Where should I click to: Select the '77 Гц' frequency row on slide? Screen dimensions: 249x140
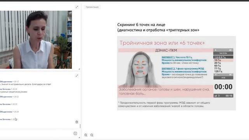click(217, 68)
